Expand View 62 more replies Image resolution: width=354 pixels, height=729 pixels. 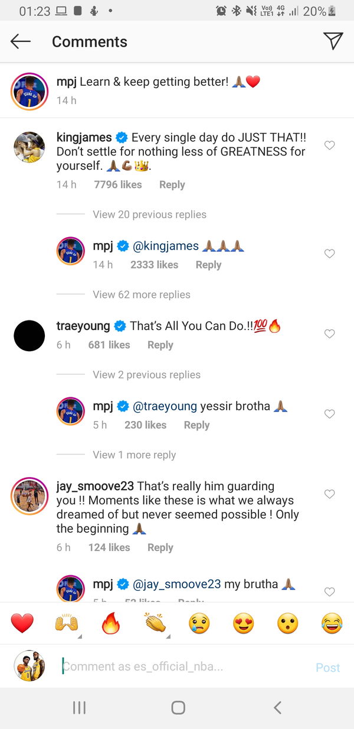coord(141,294)
